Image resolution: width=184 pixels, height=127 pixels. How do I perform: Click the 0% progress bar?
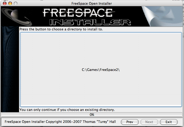[92, 115]
